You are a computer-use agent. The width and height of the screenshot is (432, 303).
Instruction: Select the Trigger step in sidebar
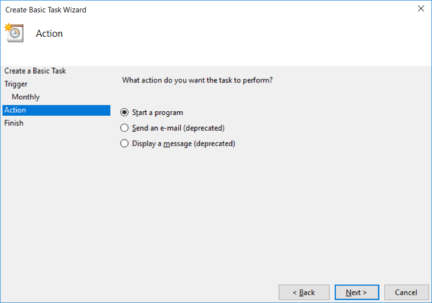tap(16, 83)
